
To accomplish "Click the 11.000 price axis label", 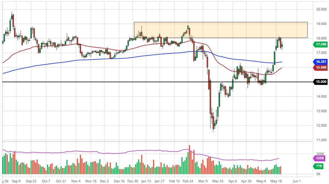I will click(x=320, y=140).
